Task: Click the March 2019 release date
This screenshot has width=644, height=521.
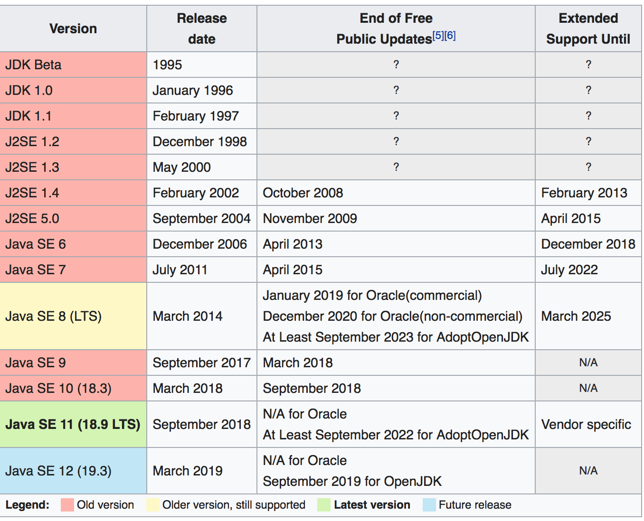Action: [188, 471]
